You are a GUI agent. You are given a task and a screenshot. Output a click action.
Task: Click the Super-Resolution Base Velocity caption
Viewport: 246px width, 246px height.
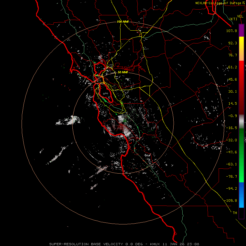pyautogui.click(x=124, y=244)
